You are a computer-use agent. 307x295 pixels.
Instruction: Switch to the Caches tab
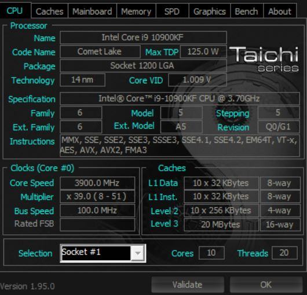50,11
